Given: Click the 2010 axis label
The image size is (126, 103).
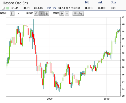Looking at the screenshot, I should click(107, 99).
